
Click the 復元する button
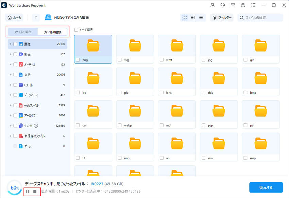click(x=266, y=187)
